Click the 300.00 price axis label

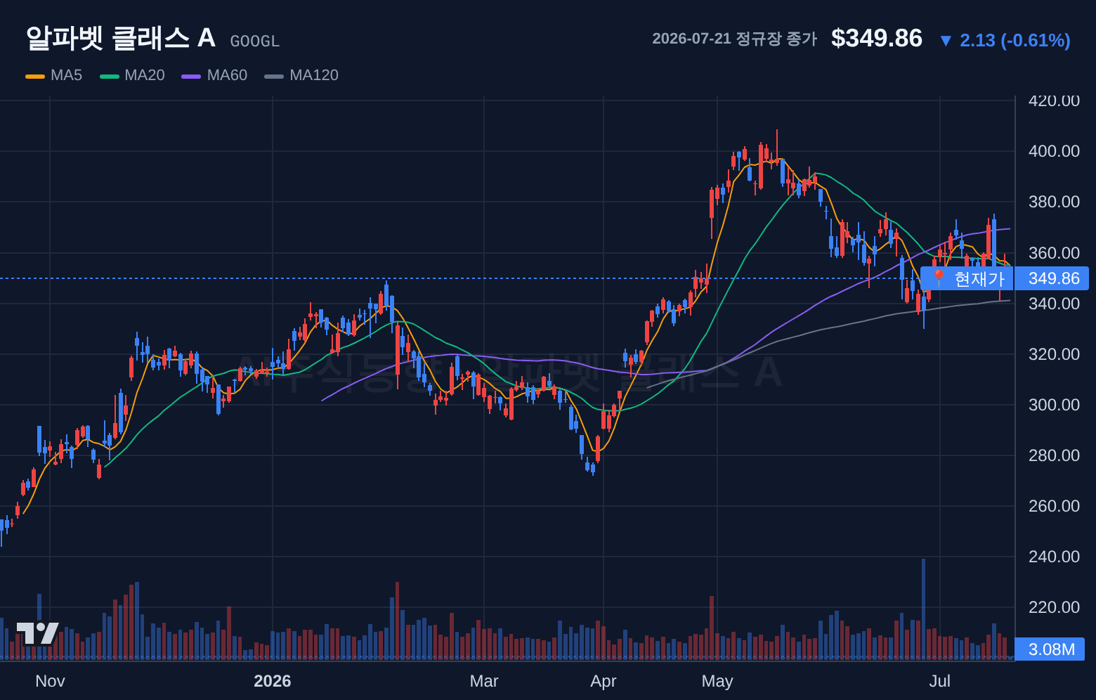tap(1054, 405)
